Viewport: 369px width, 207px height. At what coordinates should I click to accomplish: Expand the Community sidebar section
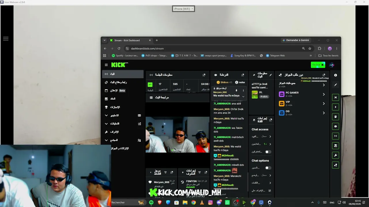(123, 140)
